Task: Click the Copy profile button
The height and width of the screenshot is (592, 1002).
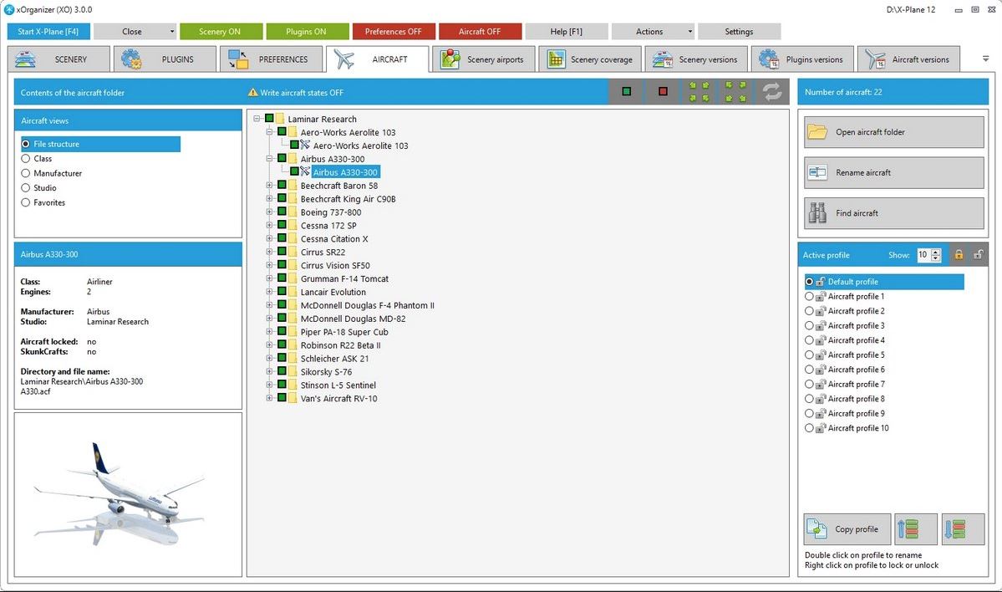Action: pos(847,528)
